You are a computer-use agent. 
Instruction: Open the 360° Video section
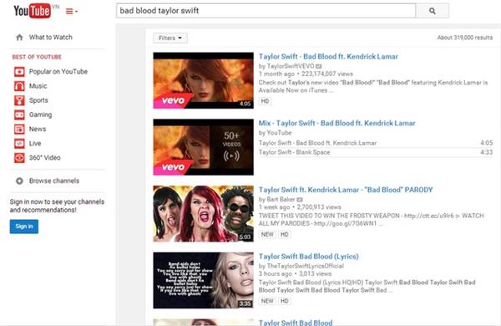(45, 158)
